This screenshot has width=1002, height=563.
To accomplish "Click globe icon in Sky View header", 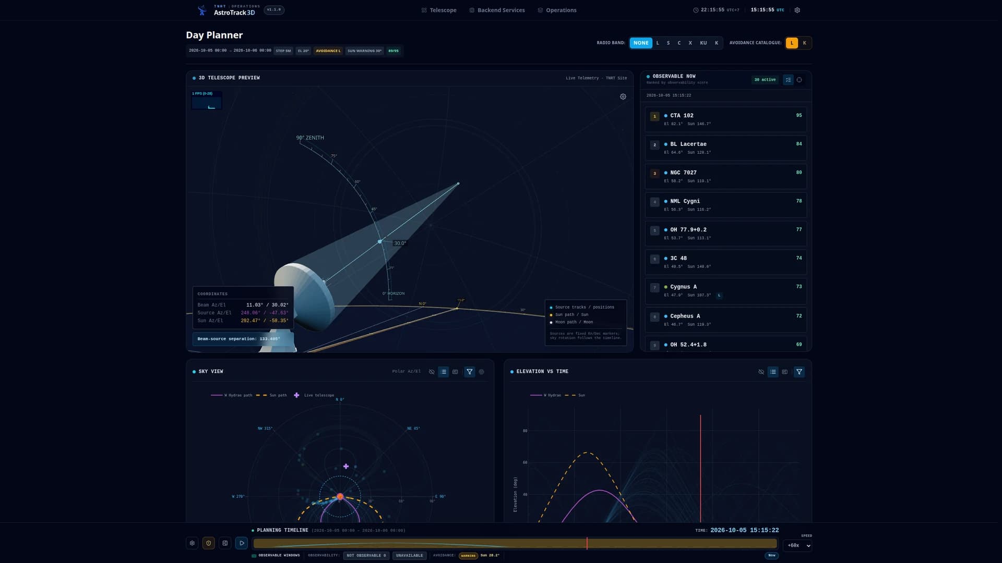I will (482, 372).
